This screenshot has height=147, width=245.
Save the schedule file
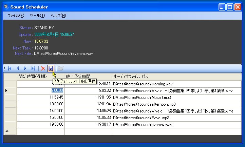tap(51, 68)
